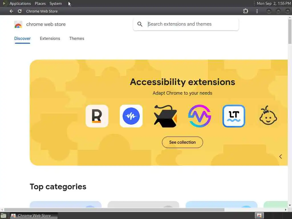
Task: Click the chrome web store logo
Action: 18,25
